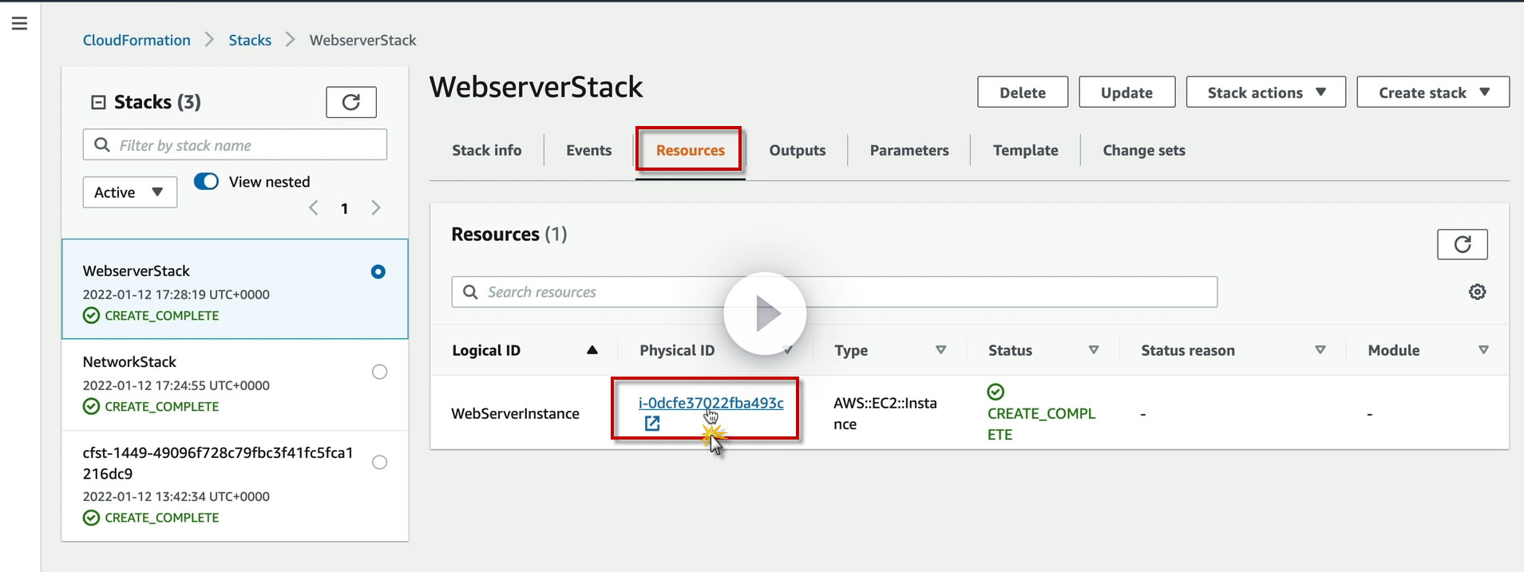
Task: Open the Template tab
Action: pos(1025,150)
